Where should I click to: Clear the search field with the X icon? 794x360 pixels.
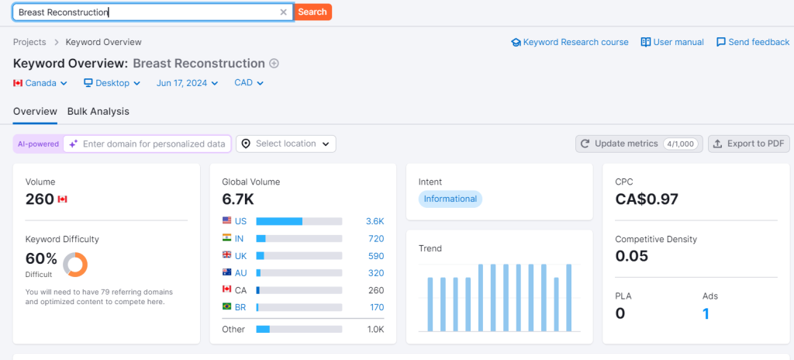pos(283,12)
